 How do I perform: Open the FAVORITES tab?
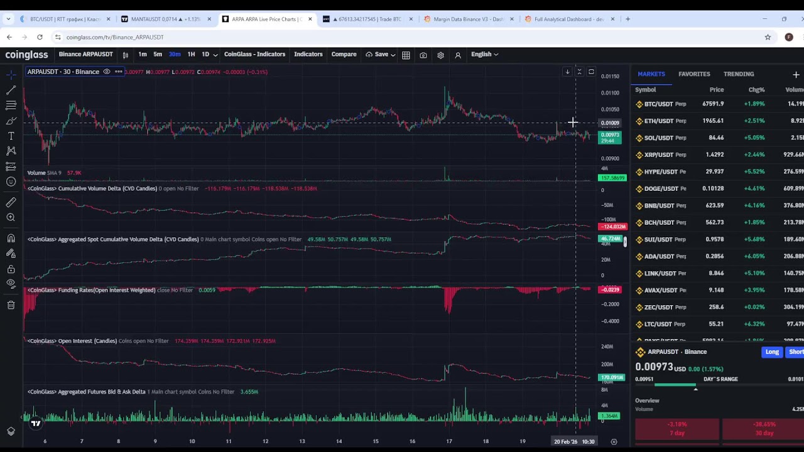click(694, 74)
